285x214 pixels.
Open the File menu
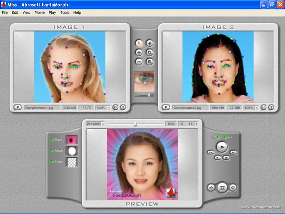(x=5, y=12)
